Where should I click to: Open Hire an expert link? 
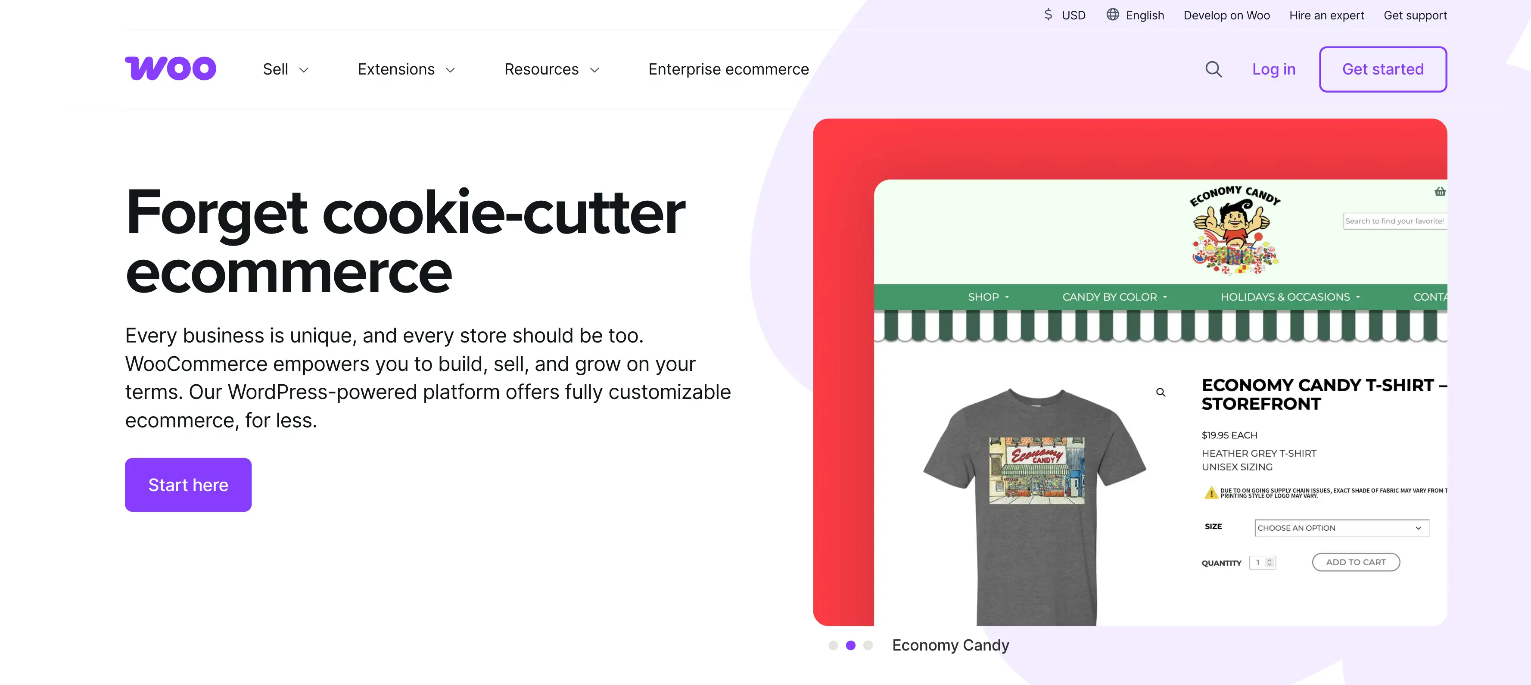(1326, 16)
